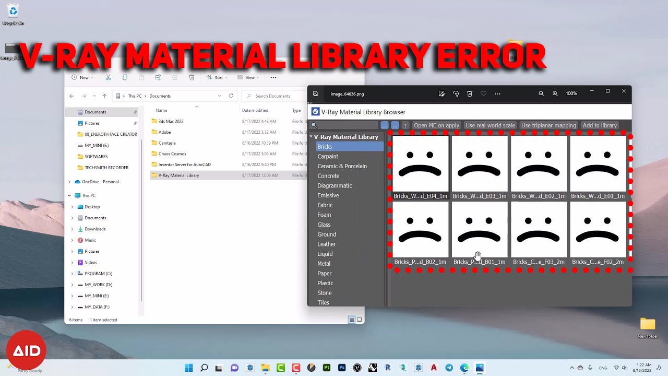Open Pictures in Quick access sidebar
Viewport: 668px width, 376px height.
tap(92, 123)
